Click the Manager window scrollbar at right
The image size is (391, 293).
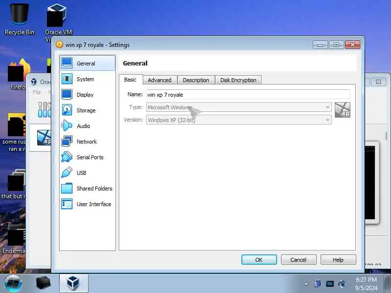coord(386,136)
